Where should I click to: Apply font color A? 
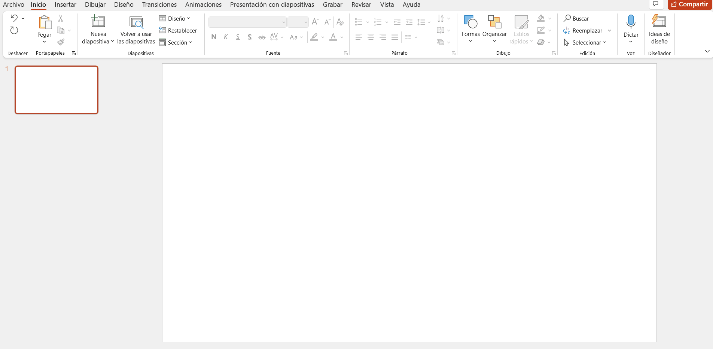(x=333, y=37)
